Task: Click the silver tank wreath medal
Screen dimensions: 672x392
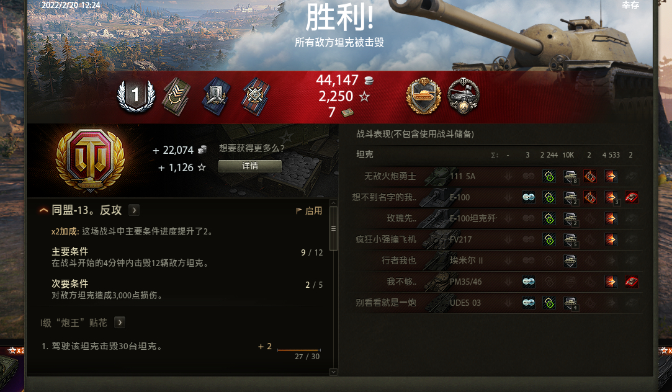Action: (x=464, y=96)
